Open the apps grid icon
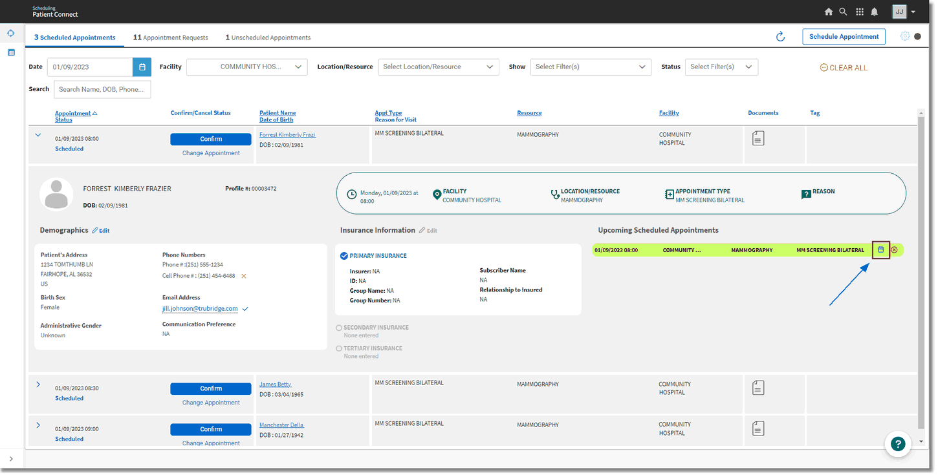This screenshot has width=938, height=475. tap(860, 12)
